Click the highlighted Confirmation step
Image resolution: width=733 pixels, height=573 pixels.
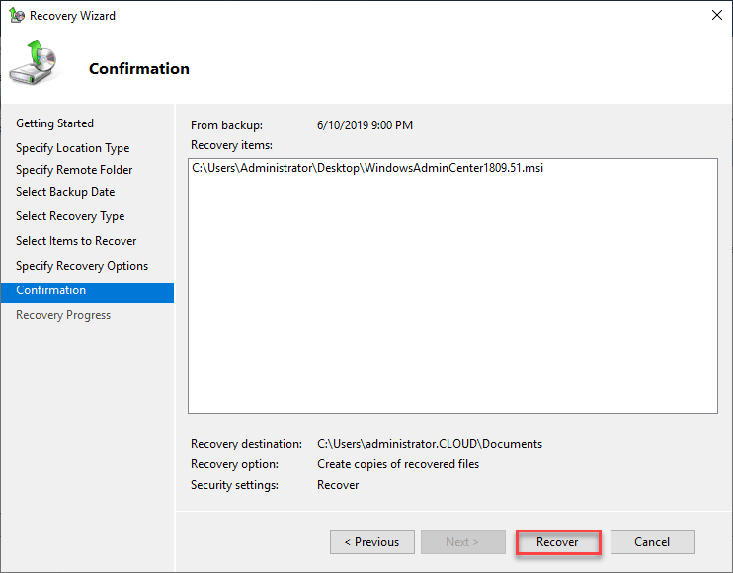(x=51, y=290)
